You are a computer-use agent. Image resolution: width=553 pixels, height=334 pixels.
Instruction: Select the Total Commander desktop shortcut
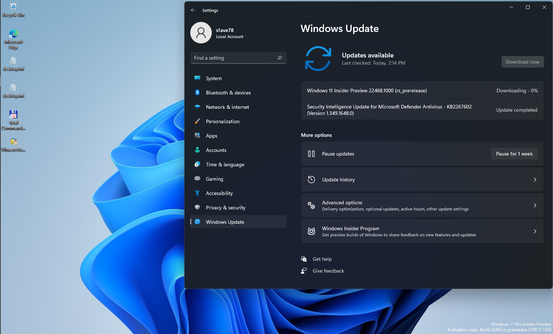[x=13, y=120]
